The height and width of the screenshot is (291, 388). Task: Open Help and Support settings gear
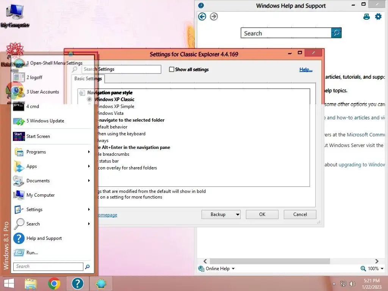pyautogui.click(x=379, y=17)
